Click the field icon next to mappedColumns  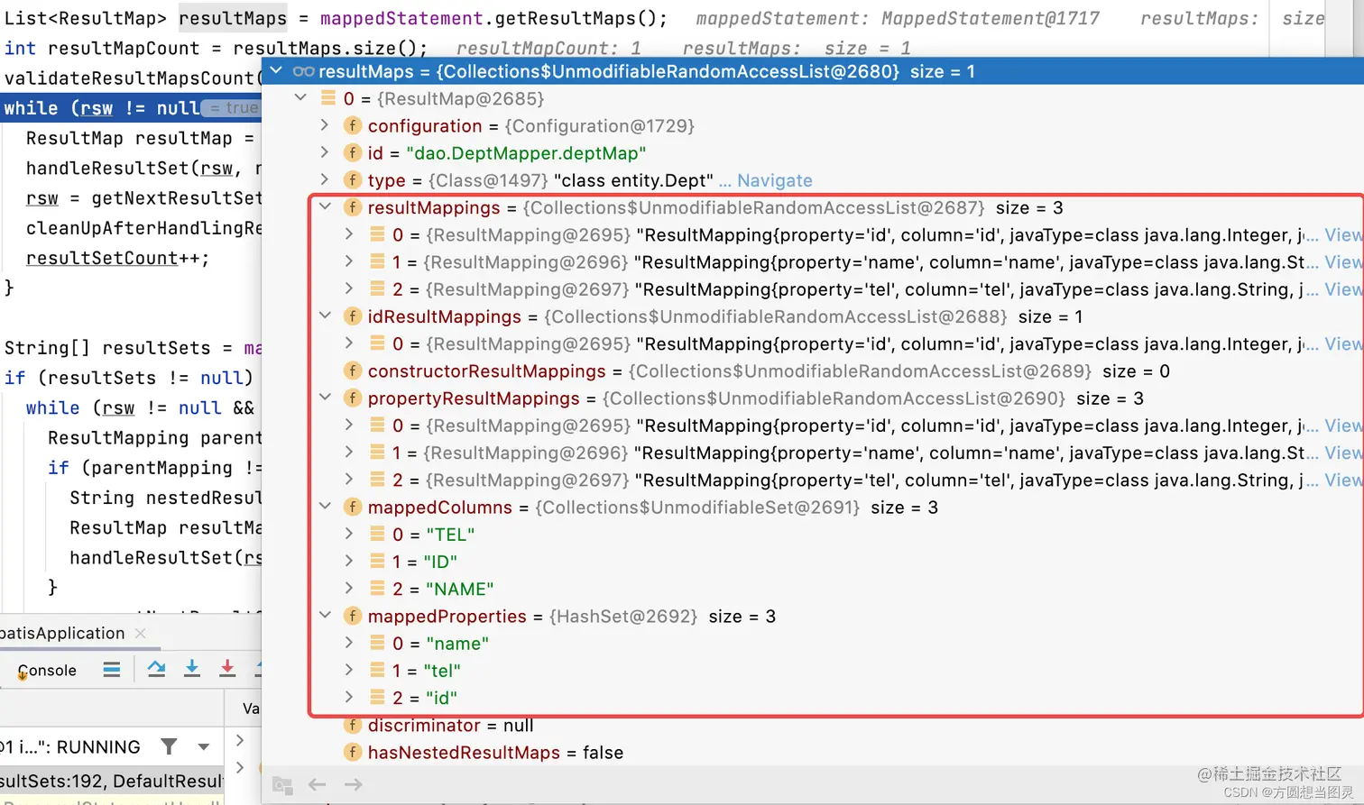click(353, 507)
